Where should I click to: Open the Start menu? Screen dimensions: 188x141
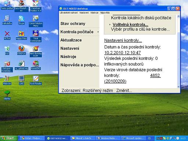[x=9, y=138]
